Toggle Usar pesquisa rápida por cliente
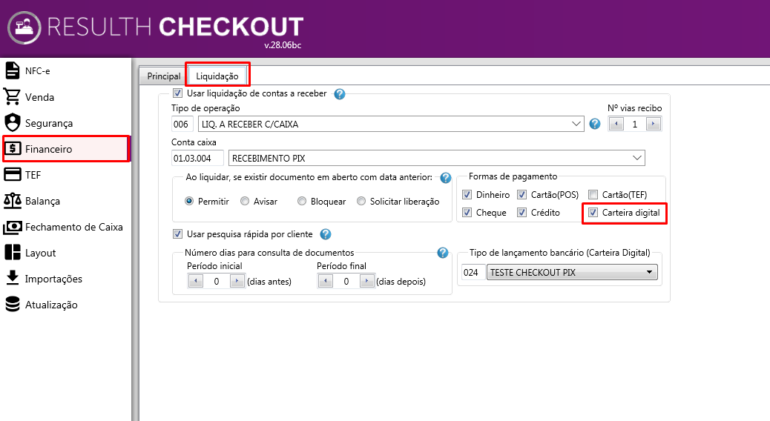This screenshot has height=421, width=770. coord(177,234)
